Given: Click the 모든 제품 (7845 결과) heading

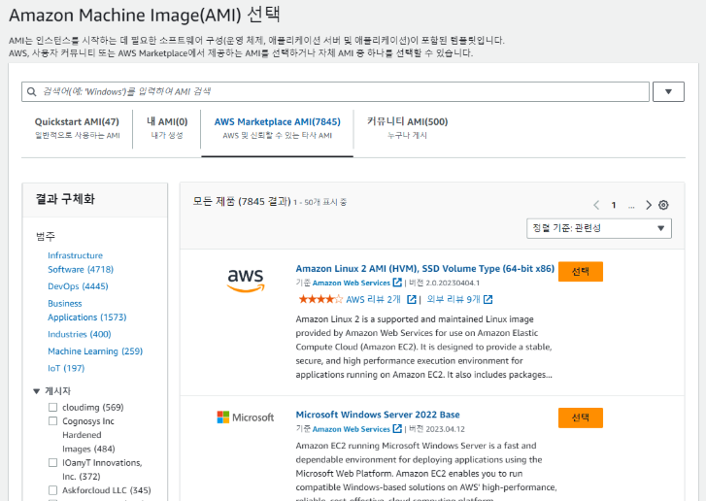Looking at the screenshot, I should (242, 202).
